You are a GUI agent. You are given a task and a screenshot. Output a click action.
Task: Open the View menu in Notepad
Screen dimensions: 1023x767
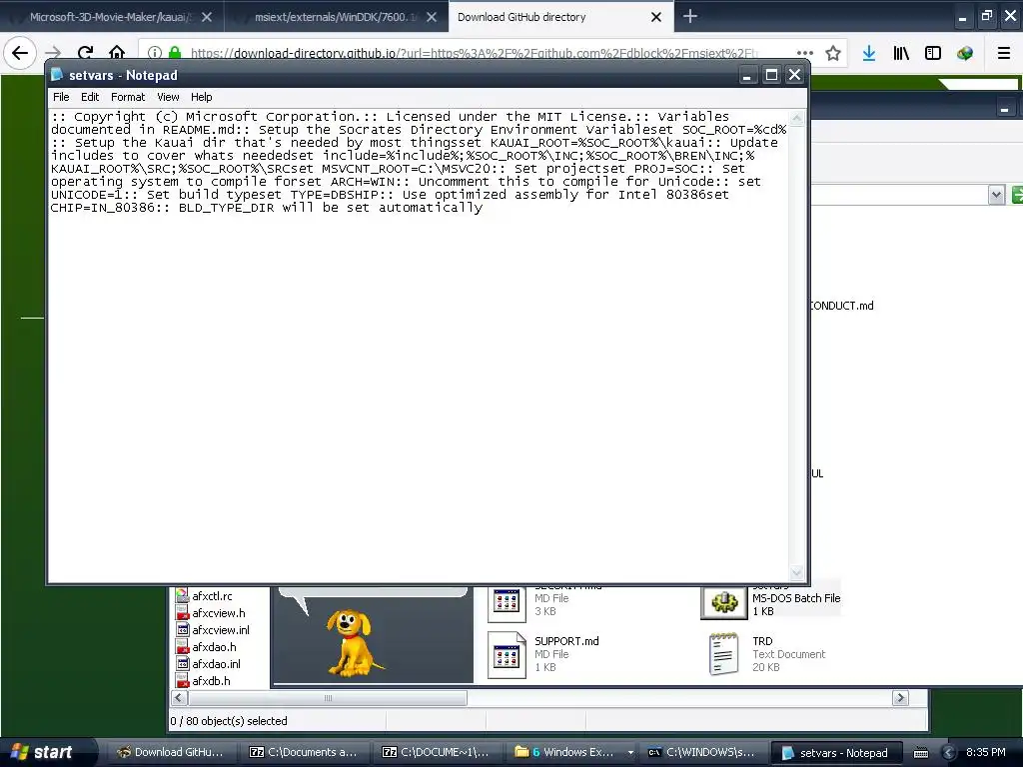point(168,97)
